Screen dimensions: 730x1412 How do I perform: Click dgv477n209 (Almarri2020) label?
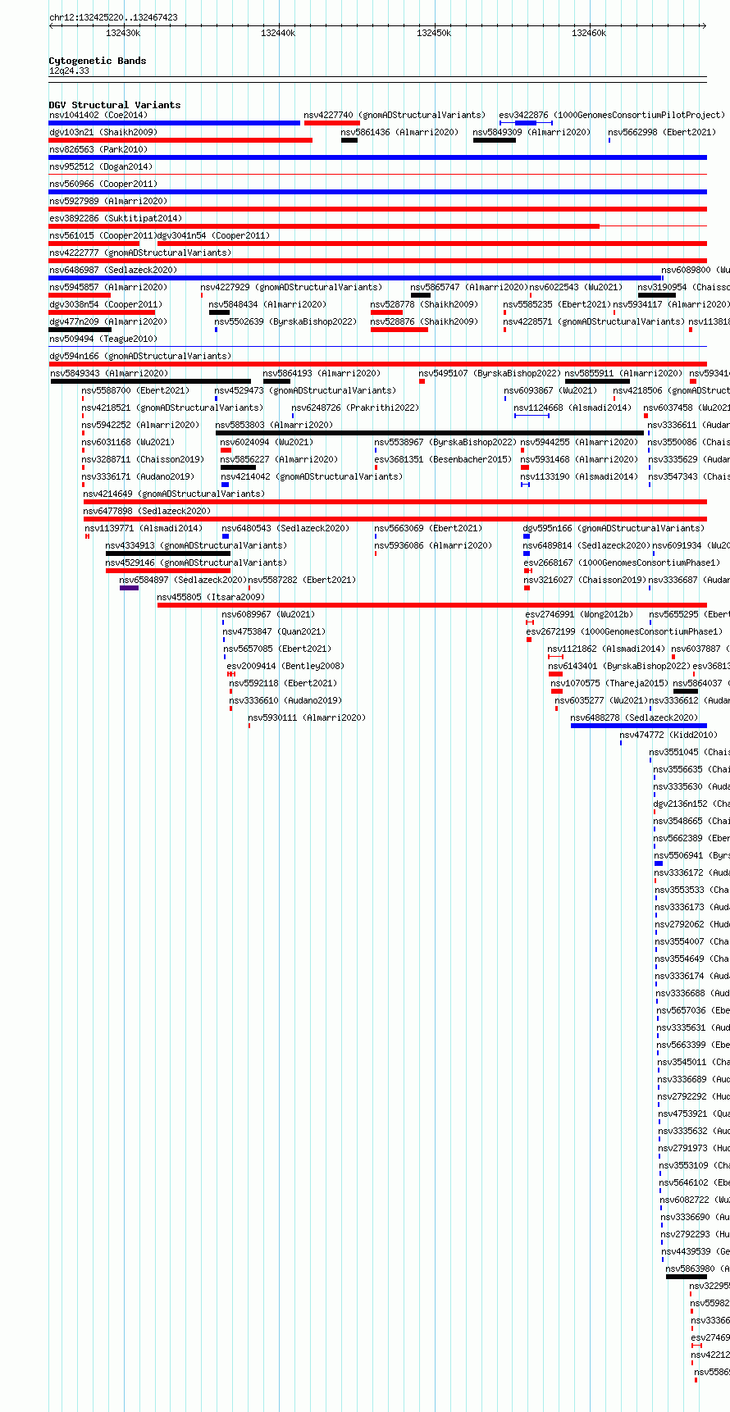click(108, 321)
